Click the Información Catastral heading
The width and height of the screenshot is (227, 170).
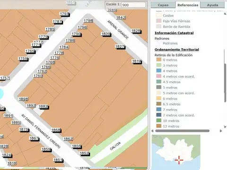[x=174, y=33]
